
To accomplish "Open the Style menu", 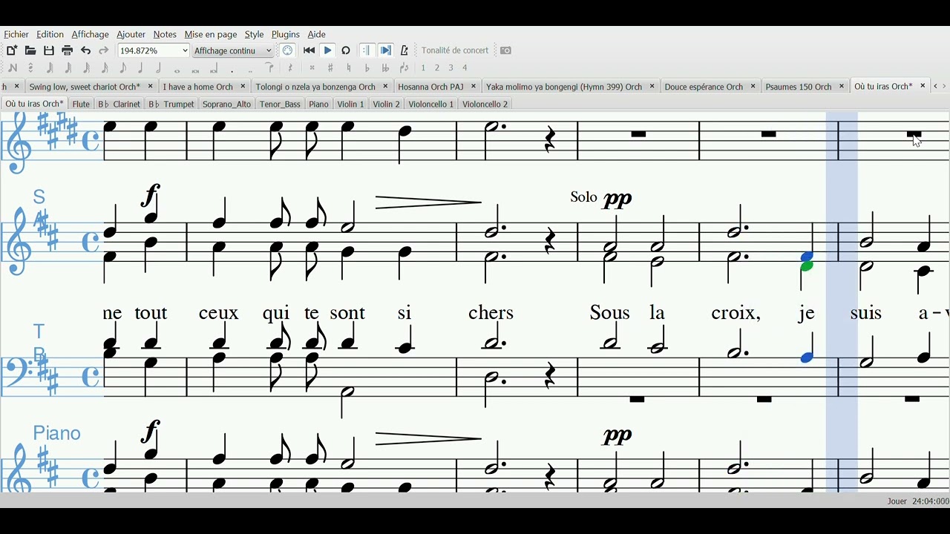I will coord(254,34).
